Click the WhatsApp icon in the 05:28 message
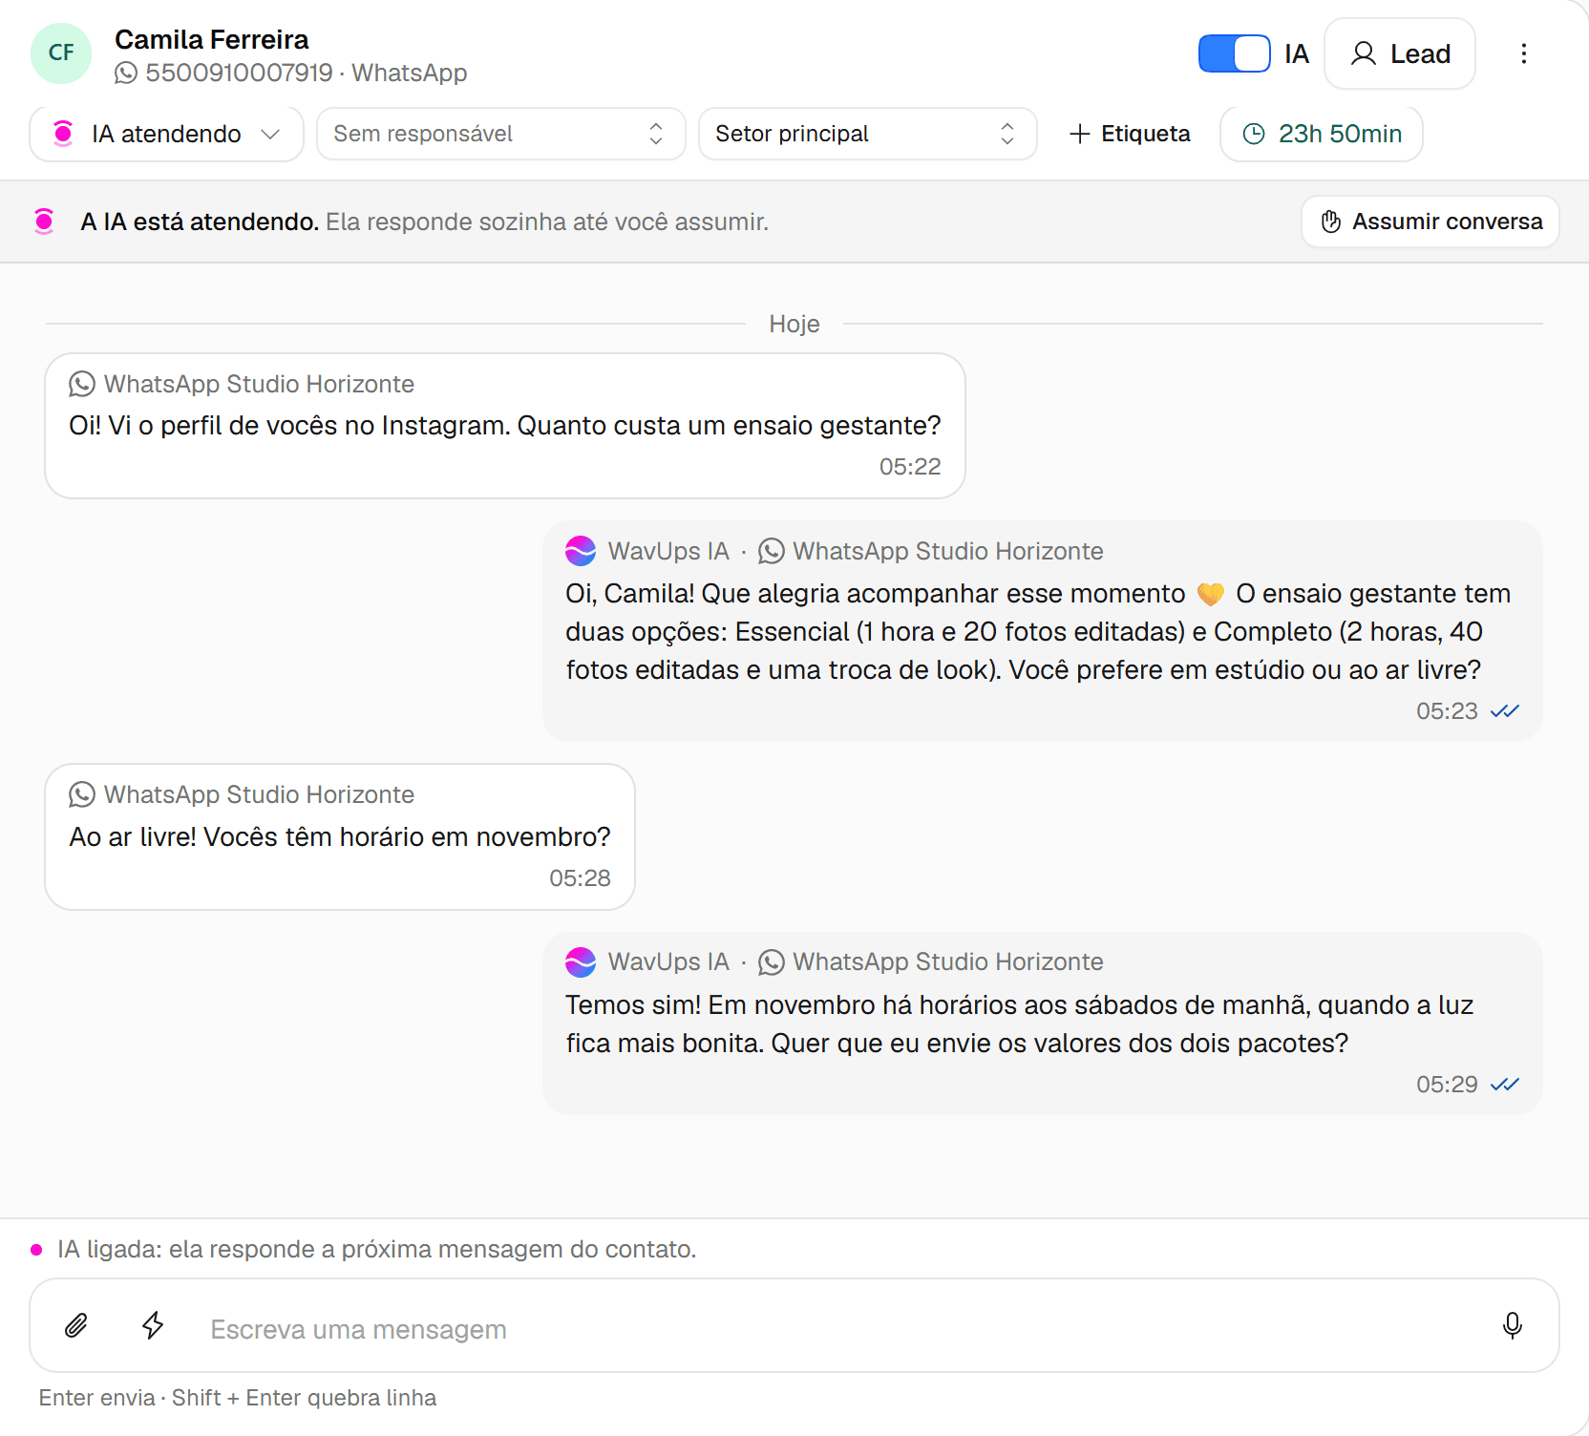 tap(82, 794)
